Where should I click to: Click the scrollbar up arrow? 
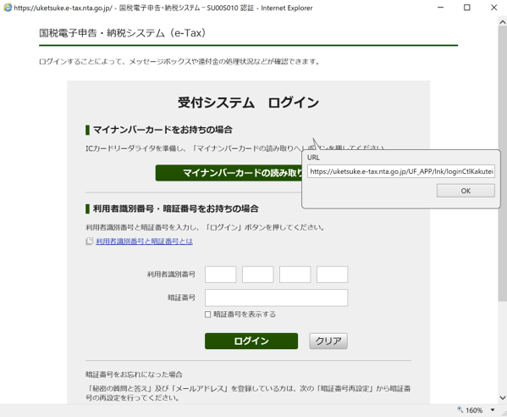coord(503,22)
